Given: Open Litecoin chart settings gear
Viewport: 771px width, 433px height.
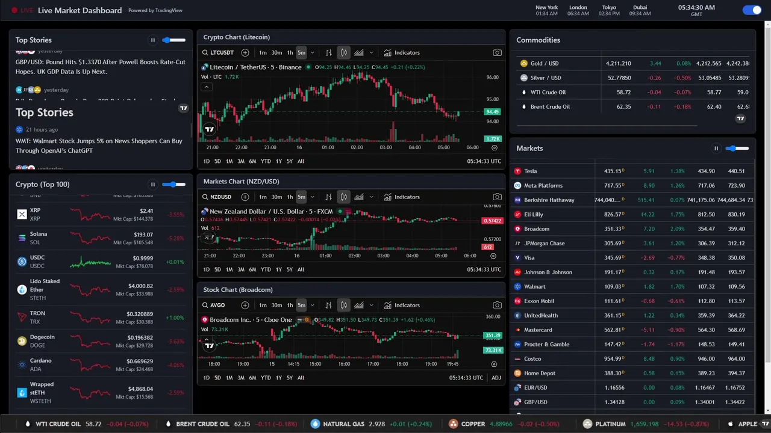Looking at the screenshot, I should pos(495,147).
